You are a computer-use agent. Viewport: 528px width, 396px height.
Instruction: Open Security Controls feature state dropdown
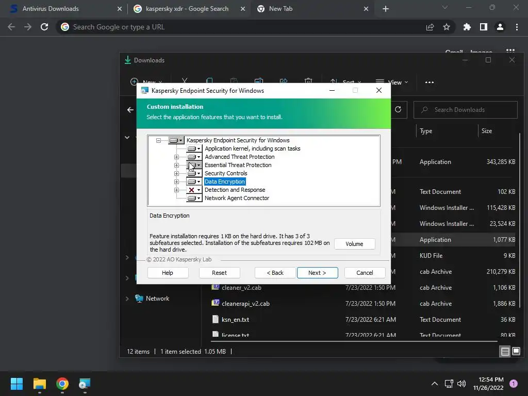pyautogui.click(x=194, y=173)
